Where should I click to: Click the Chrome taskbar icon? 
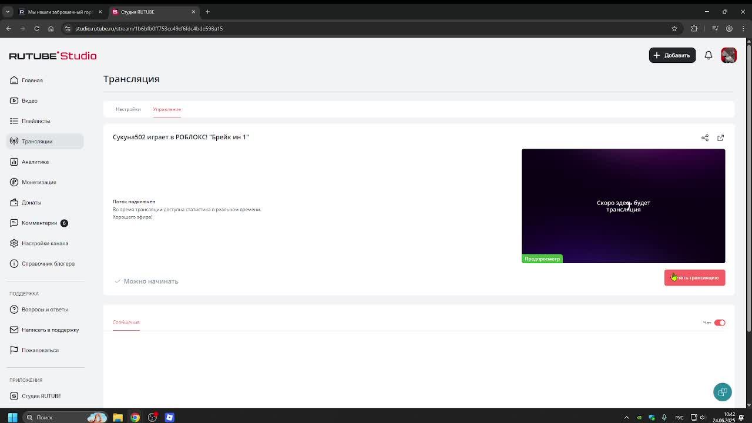pos(135,418)
